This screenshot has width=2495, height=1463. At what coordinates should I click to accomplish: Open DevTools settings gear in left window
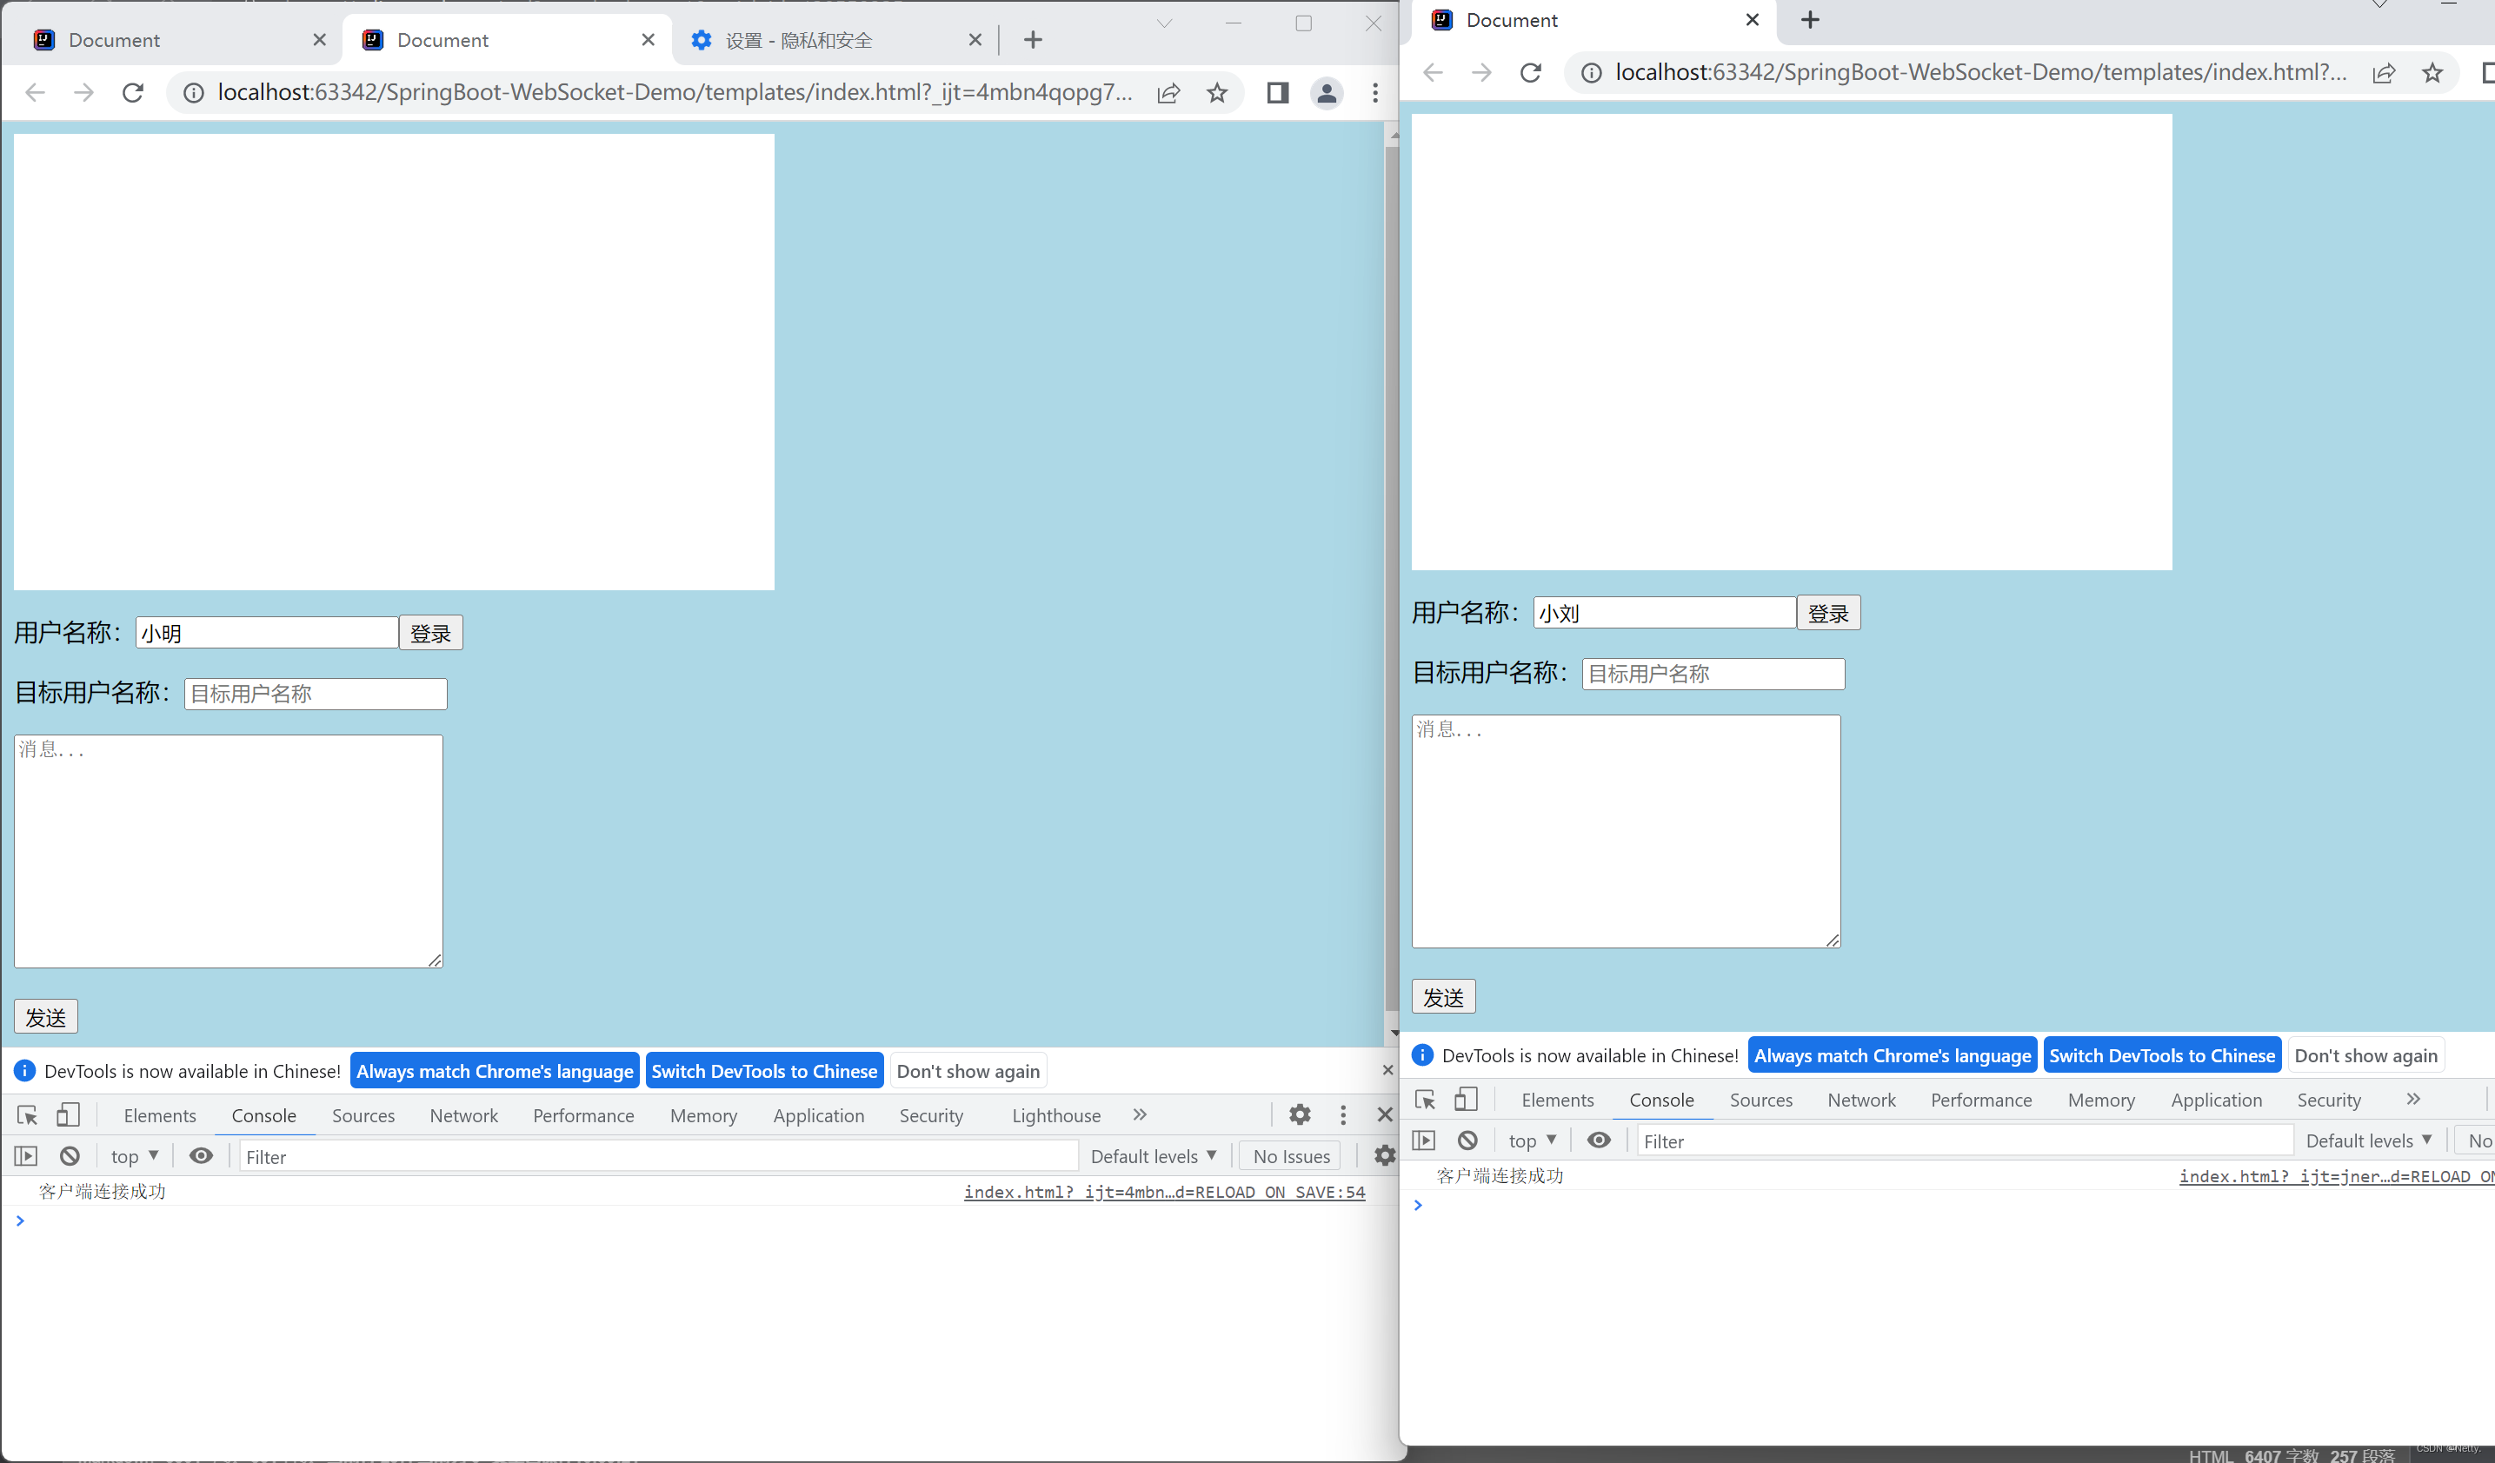(1300, 1115)
